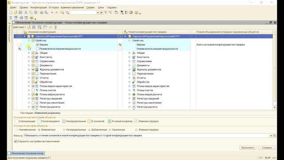Image resolution: width=284 pixels, height=160 pixels.
Task: Toggle root ЗарплатаИУправлениеПерсоналомКОРП checkbox
Action: pos(28,36)
